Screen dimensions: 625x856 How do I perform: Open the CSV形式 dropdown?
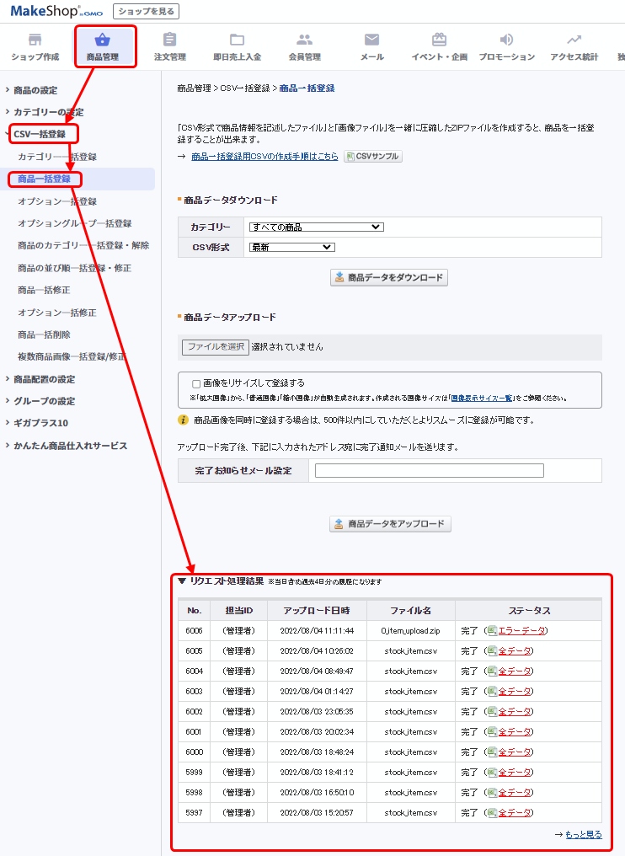tap(291, 247)
